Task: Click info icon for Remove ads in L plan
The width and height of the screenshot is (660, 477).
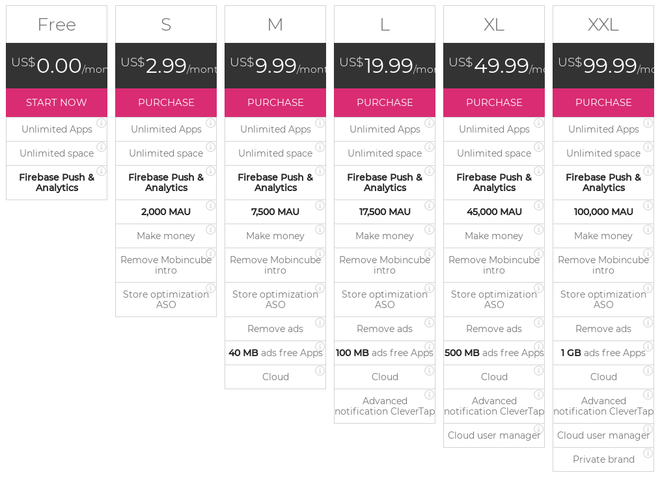Action: coord(429,322)
